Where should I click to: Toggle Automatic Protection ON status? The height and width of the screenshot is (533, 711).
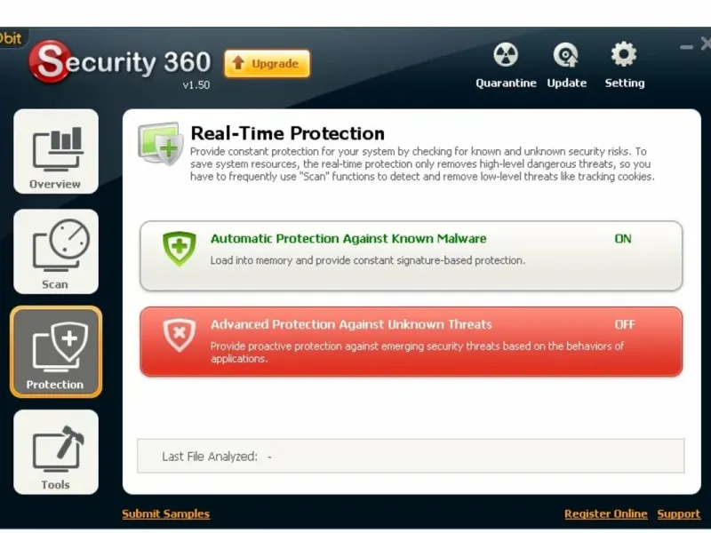(623, 239)
